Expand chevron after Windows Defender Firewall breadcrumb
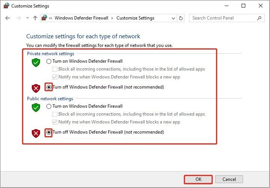 112,18
